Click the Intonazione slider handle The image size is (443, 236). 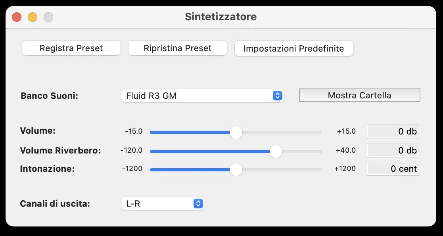(236, 170)
